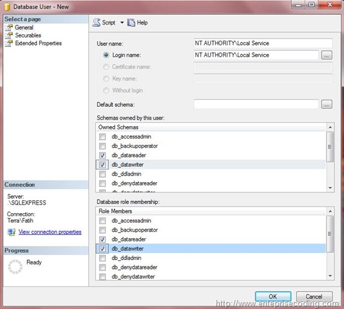Check db_backupoperator in Owned Schemas
Viewport: 344px width, 309px height.
click(102, 146)
